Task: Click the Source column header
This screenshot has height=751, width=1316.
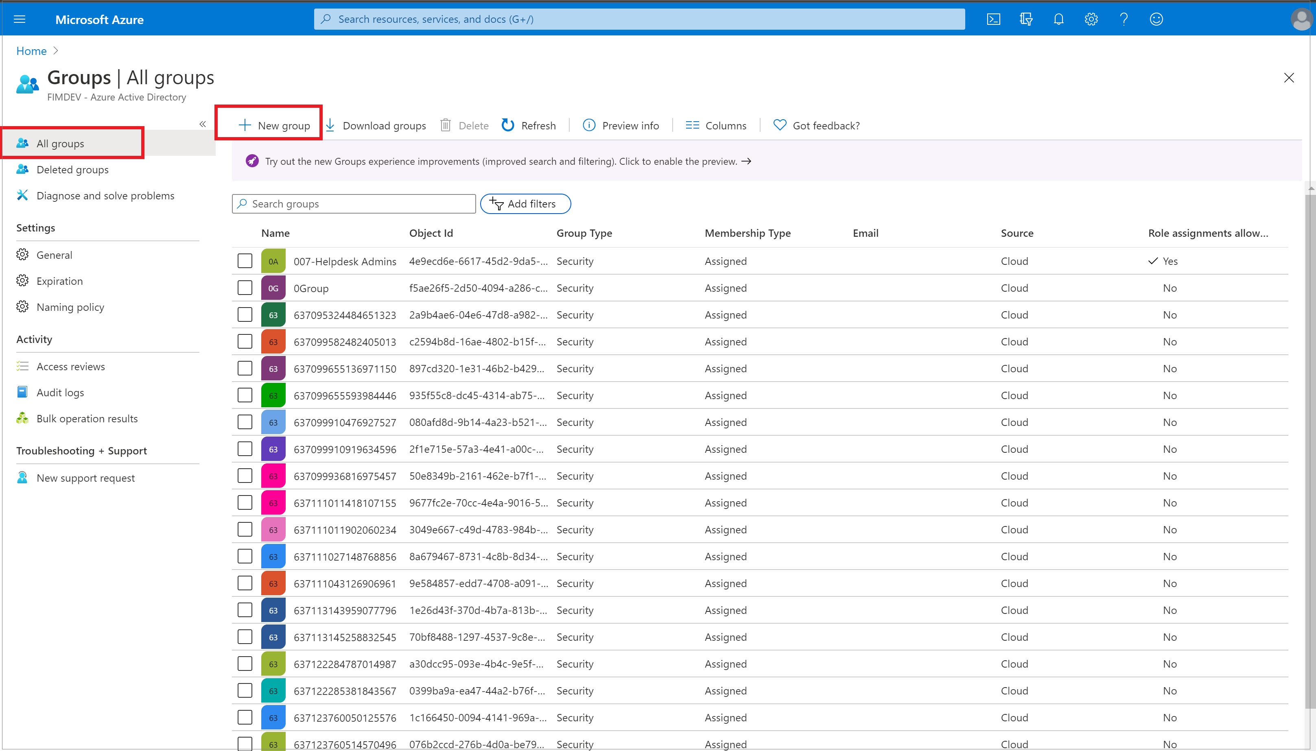Action: (x=1017, y=233)
